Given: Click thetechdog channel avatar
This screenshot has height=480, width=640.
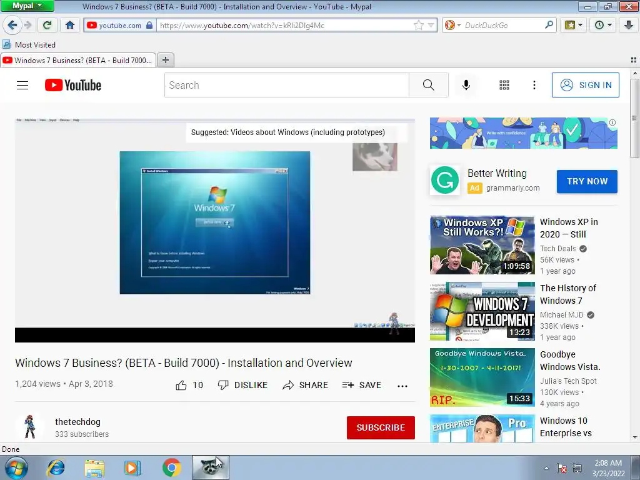Looking at the screenshot, I should click(30, 427).
